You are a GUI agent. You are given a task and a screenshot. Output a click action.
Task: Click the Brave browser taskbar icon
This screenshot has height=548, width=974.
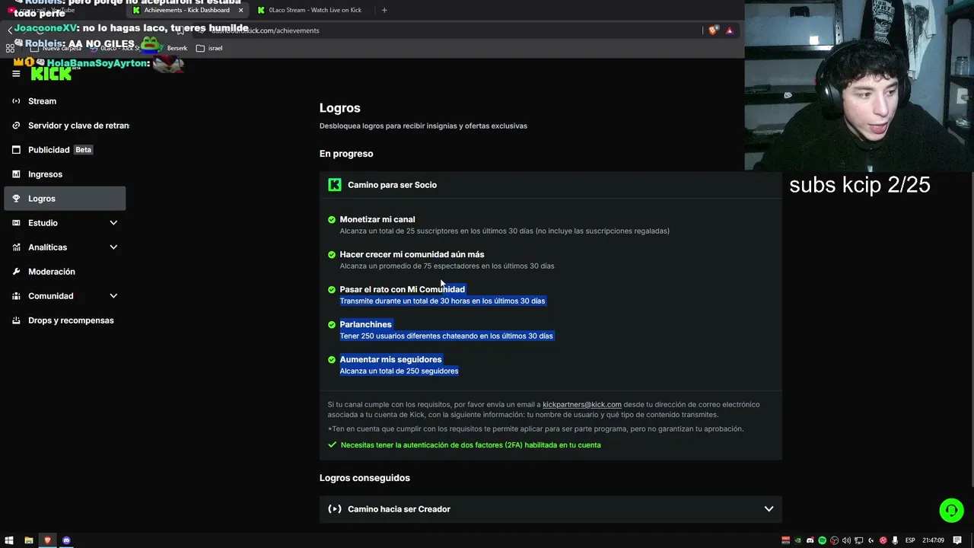tap(47, 540)
